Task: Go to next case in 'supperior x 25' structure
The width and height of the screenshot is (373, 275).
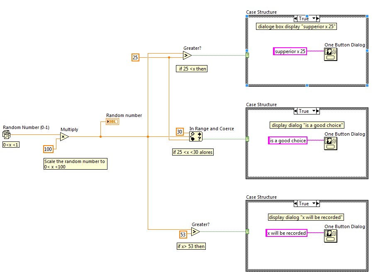Action: (x=318, y=18)
